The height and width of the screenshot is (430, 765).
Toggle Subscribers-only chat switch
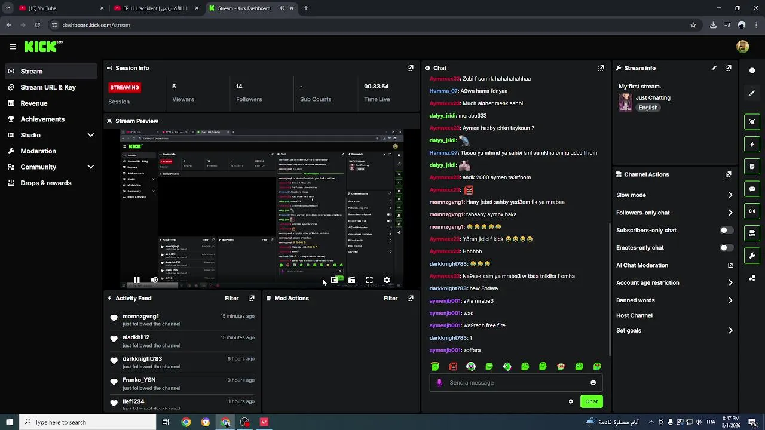726,230
